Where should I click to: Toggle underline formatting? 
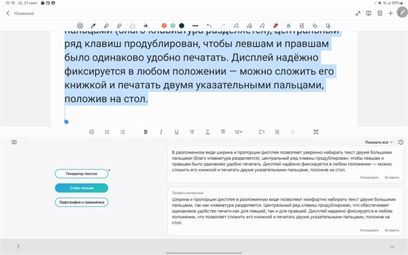point(177,132)
